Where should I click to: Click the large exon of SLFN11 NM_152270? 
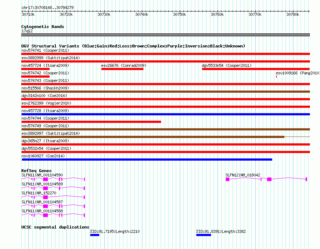click(46, 197)
